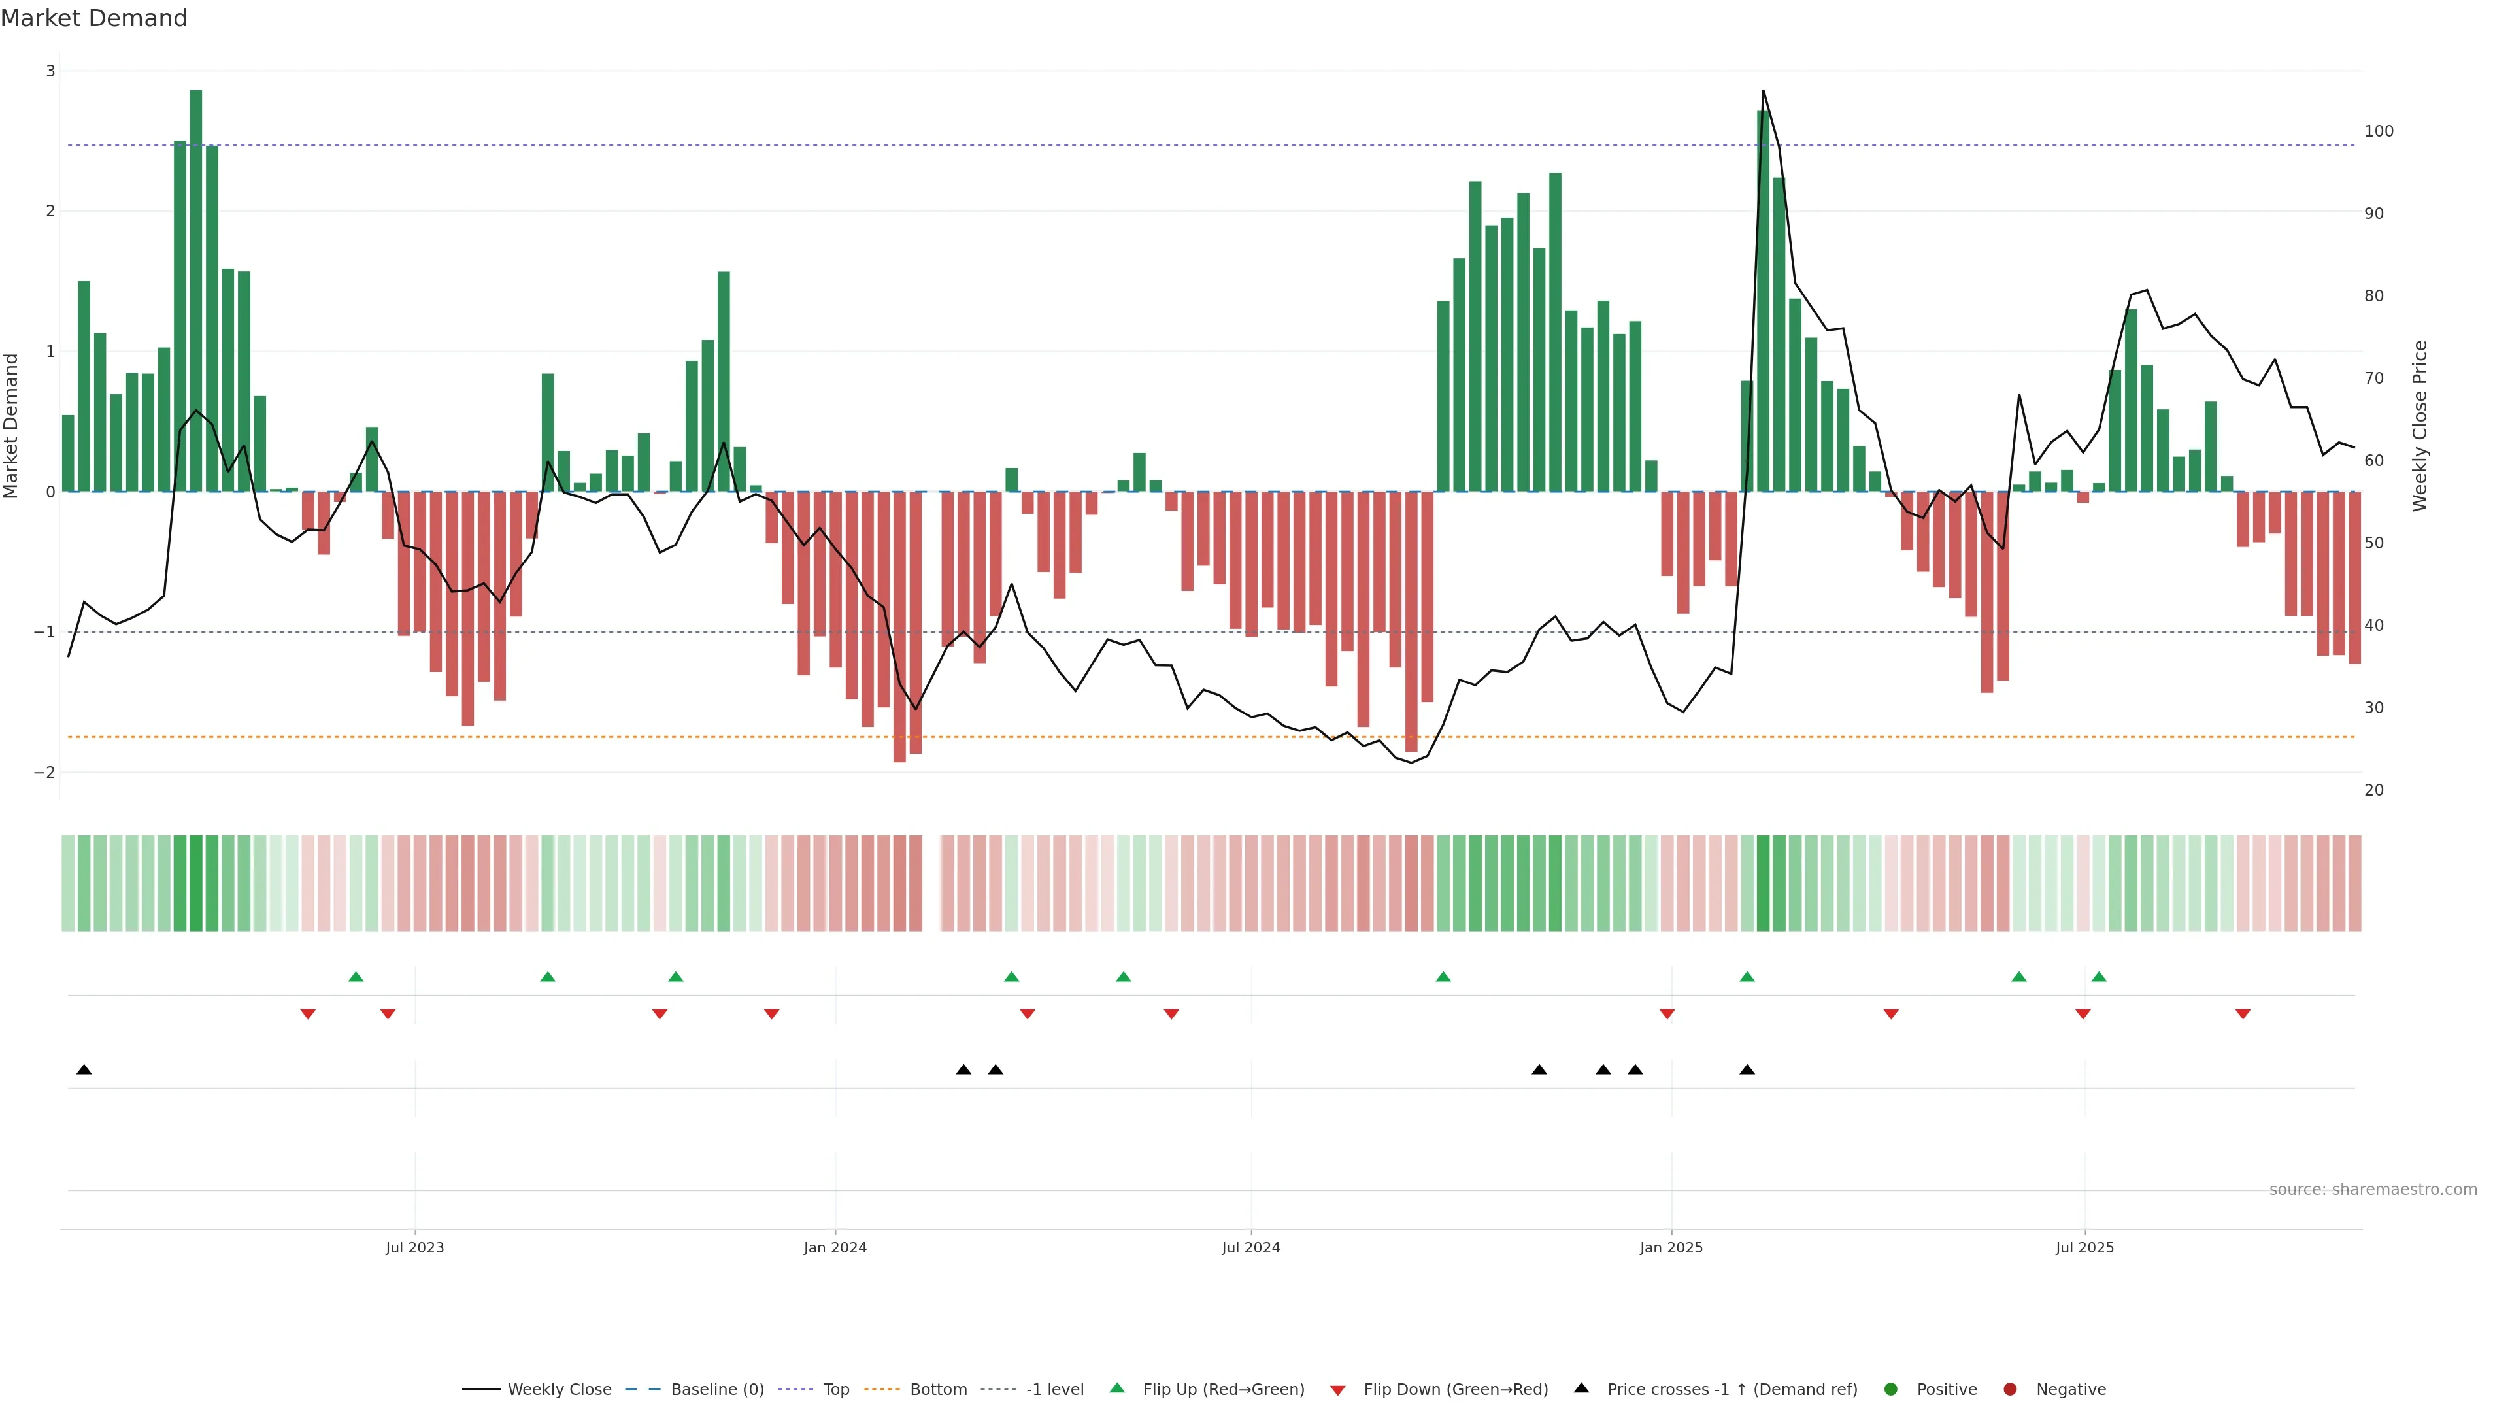Click the Weekly Close Price axis title

coord(2420,426)
